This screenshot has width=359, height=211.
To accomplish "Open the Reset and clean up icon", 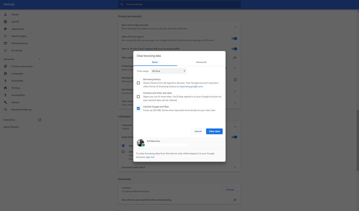I will pyautogui.click(x=5, y=110).
